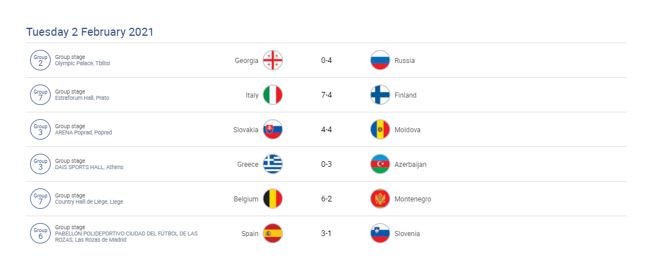This screenshot has width=649, height=265.
Task: Select the Italy flag icon
Action: [x=273, y=95]
